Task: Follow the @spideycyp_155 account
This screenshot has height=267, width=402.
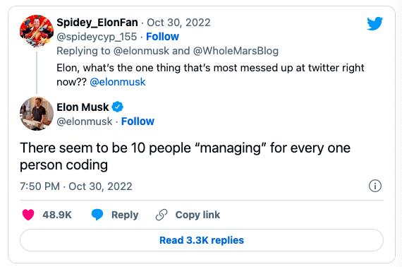Action: (162, 37)
